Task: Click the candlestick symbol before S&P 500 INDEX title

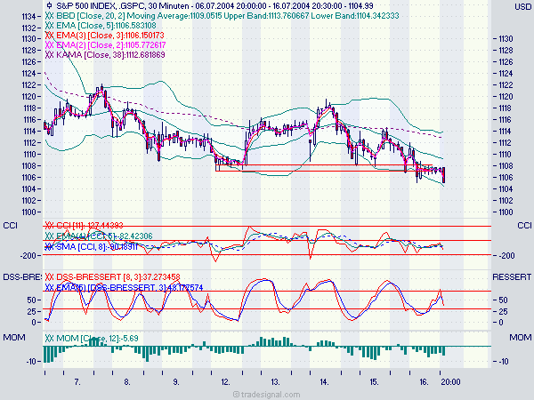Action: pyautogui.click(x=49, y=5)
